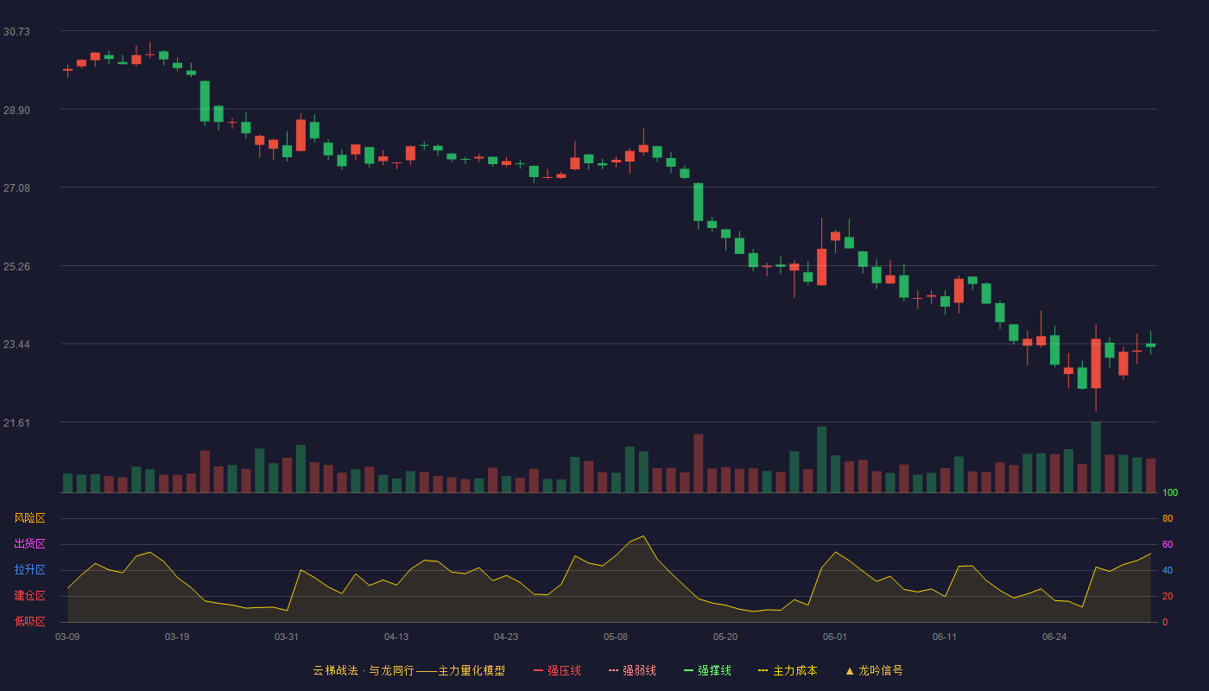Click the 60 indicator scale value
The image size is (1209, 691).
coord(1168,544)
